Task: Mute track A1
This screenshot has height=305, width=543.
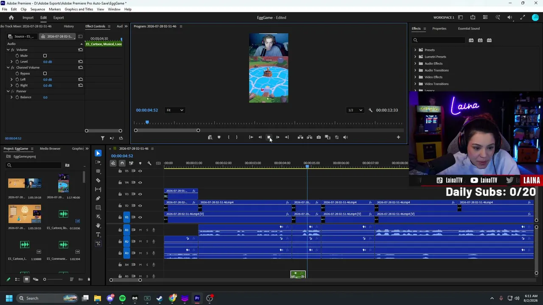Action: click(x=140, y=230)
